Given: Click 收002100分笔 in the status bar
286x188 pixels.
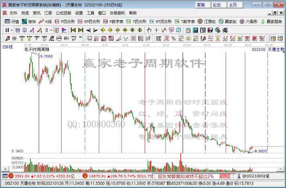Looking at the screenshot, I should point(256,176).
